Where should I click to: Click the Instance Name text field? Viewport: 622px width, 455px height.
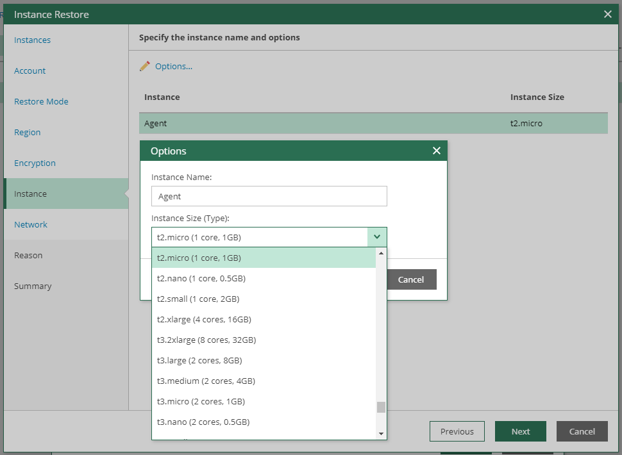269,196
